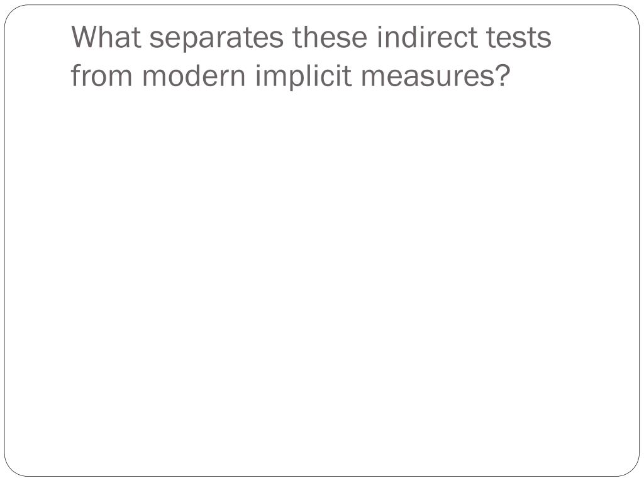
Task: Click the word "indirect" in the heading
Action: pos(427,37)
